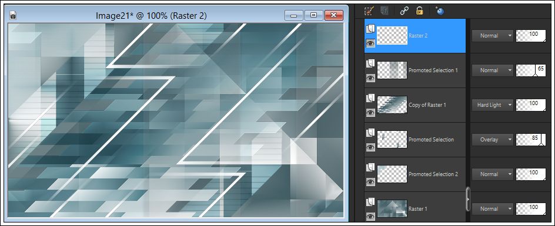Click the Raster 1 layer thumbnail
The width and height of the screenshot is (555, 226).
point(392,208)
